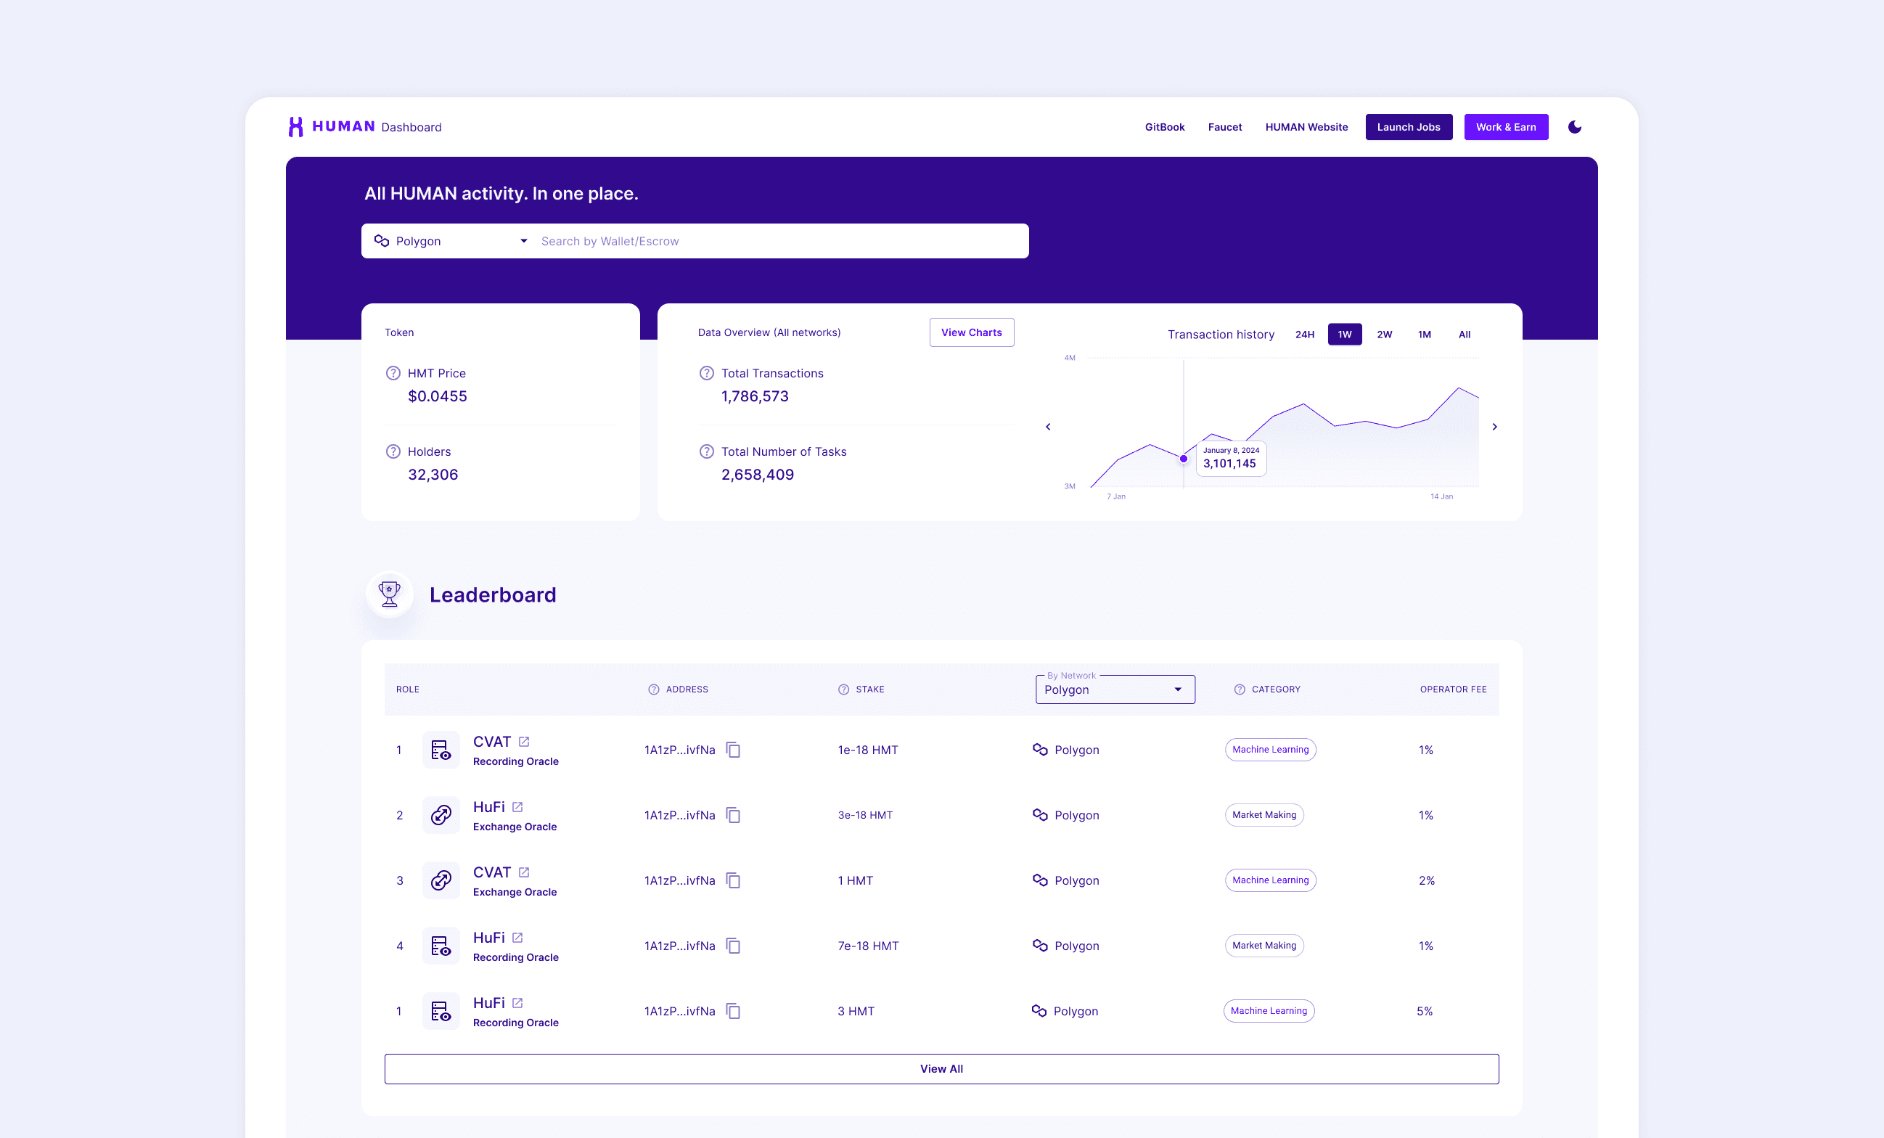Image resolution: width=1884 pixels, height=1138 pixels.
Task: Click info icon beside Total Transactions
Action: pos(707,373)
